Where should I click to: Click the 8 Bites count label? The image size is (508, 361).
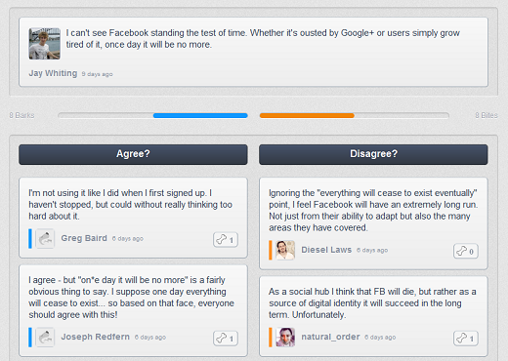[x=487, y=115]
